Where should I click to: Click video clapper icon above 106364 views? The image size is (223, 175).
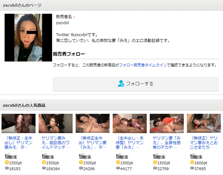coord(44,156)
